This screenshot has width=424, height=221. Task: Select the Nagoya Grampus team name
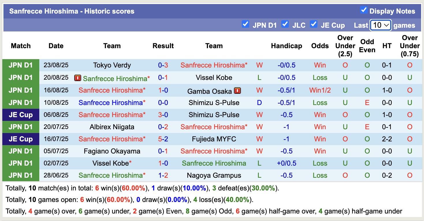click(x=214, y=175)
